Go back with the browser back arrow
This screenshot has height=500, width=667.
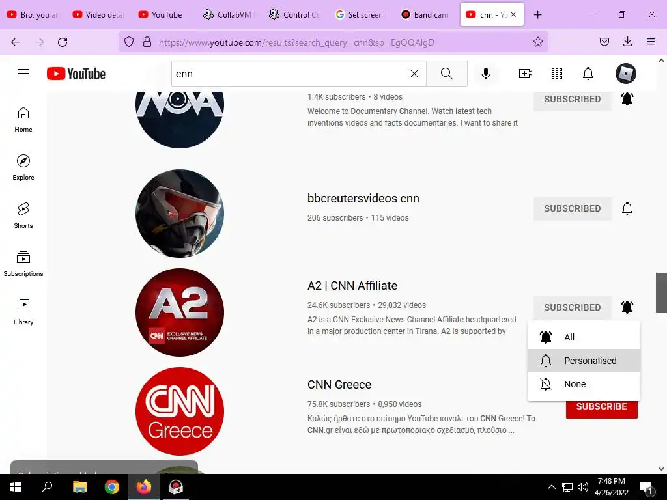[x=16, y=42]
